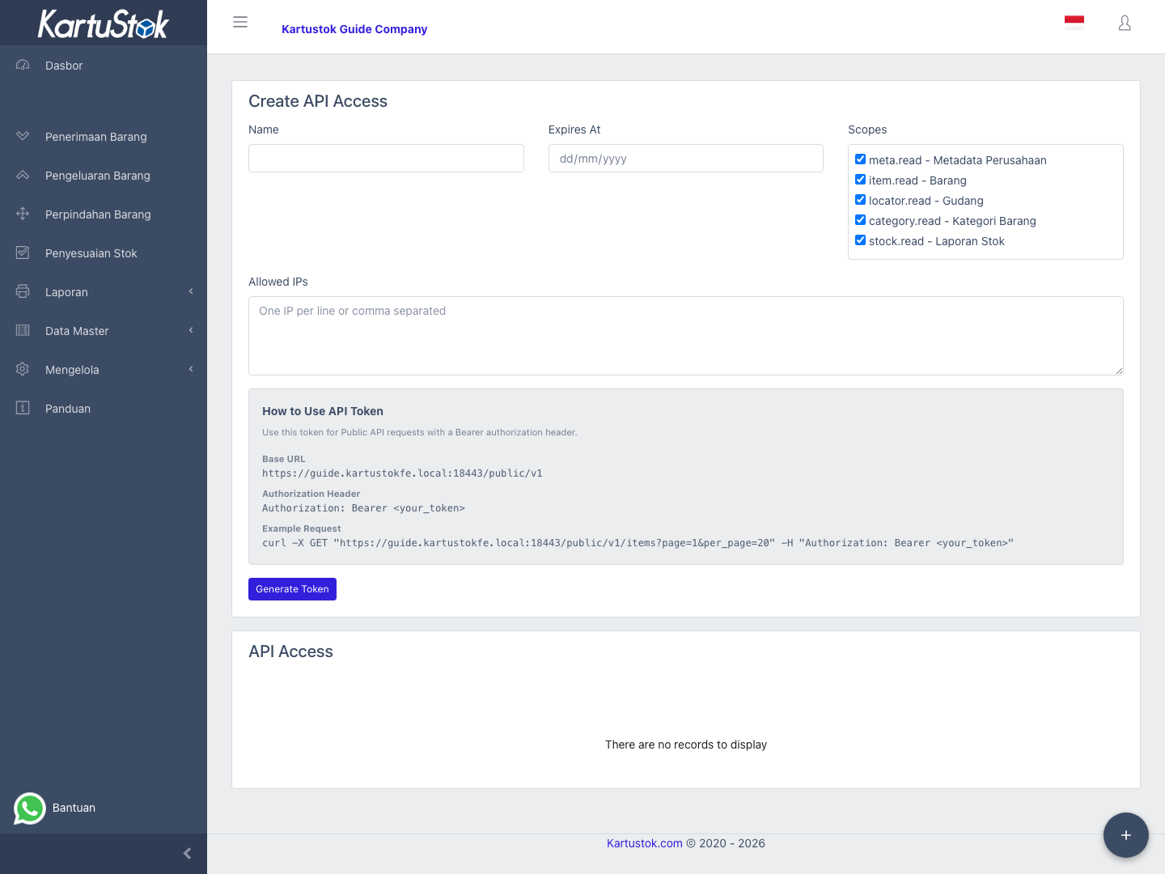Click the KartuStok logo
The width and height of the screenshot is (1165, 874).
pyautogui.click(x=104, y=23)
